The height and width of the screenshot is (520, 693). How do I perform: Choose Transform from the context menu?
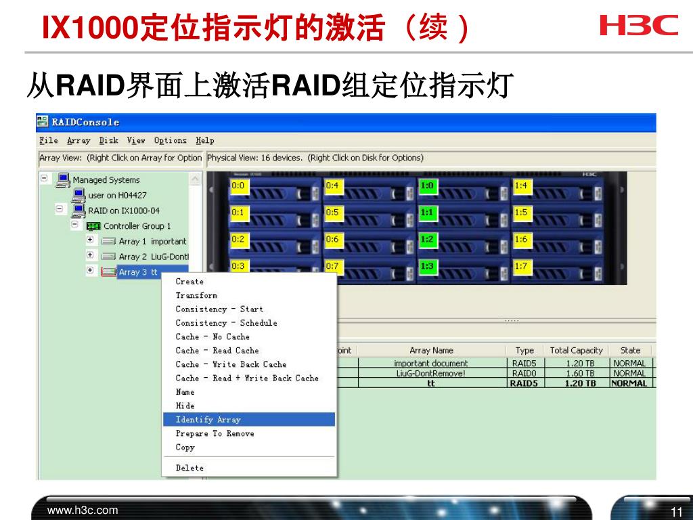[249, 295]
